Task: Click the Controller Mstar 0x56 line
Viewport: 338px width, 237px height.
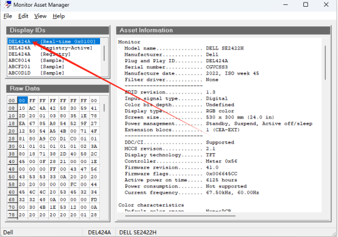Action: coord(181,161)
